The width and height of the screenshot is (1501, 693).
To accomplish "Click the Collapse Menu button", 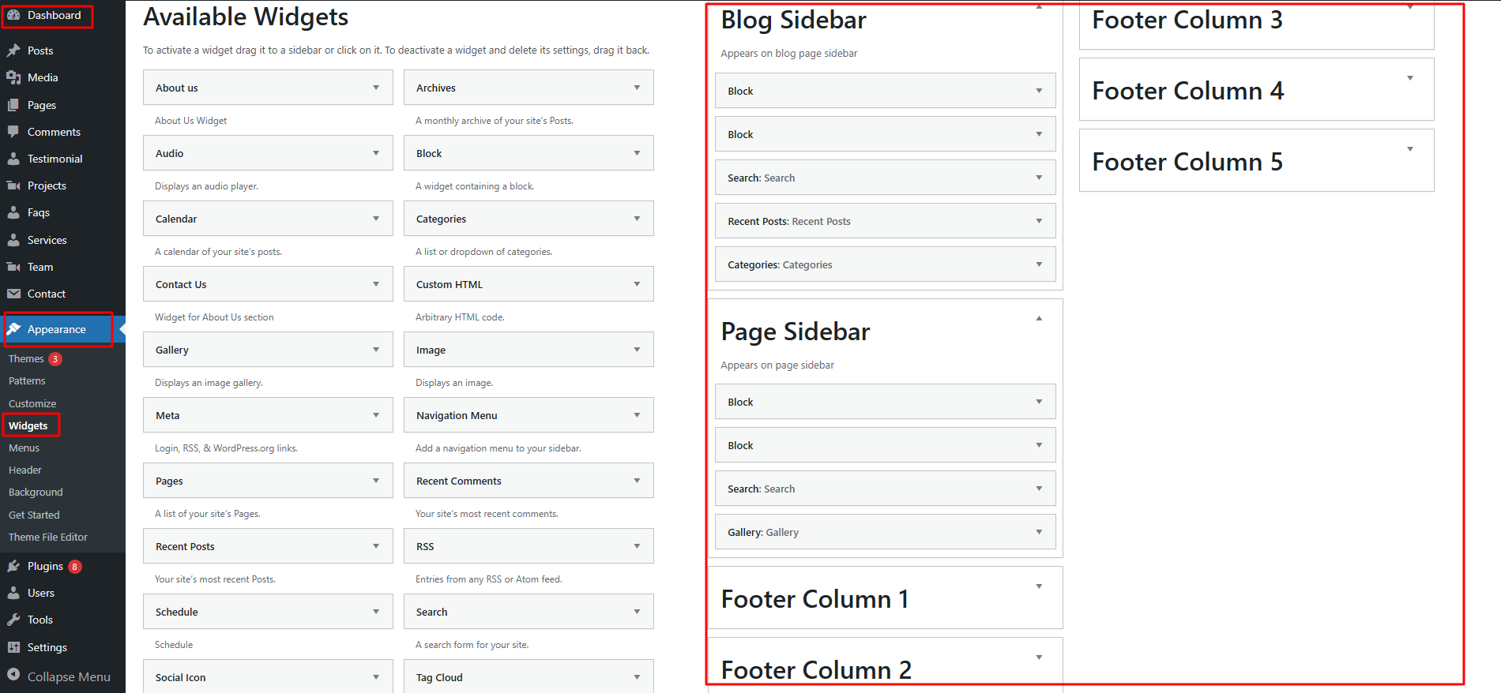I will pyautogui.click(x=58, y=676).
